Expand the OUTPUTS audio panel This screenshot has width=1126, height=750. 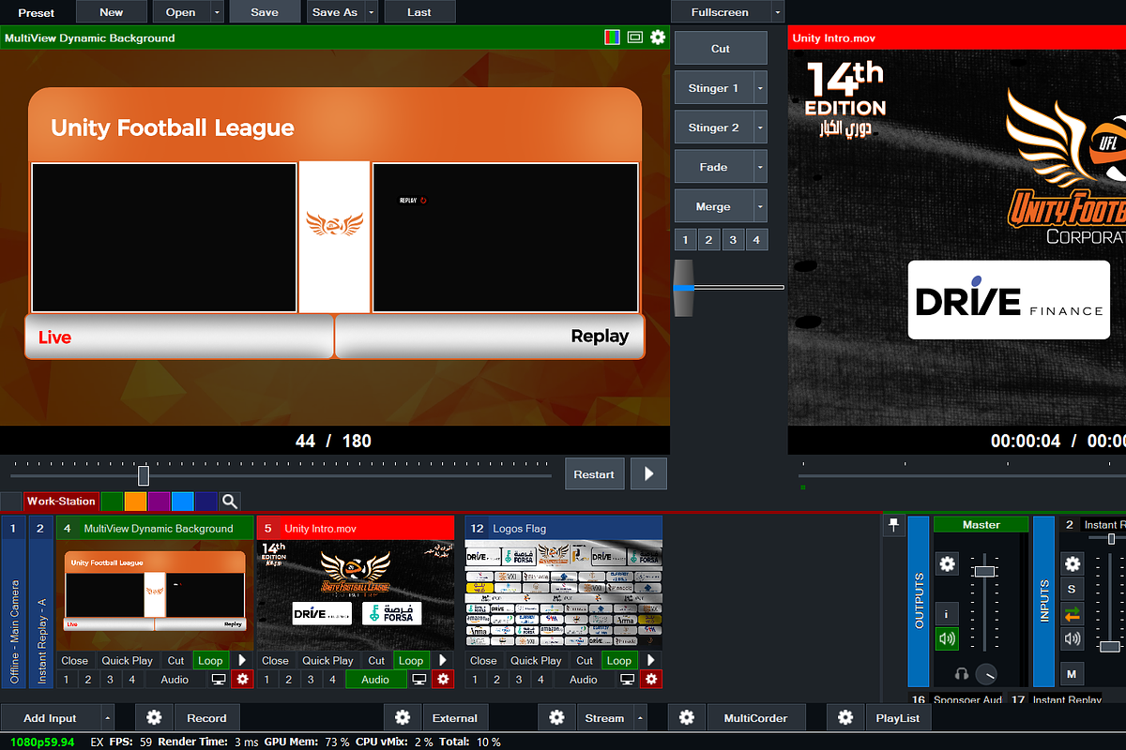pyautogui.click(x=919, y=601)
